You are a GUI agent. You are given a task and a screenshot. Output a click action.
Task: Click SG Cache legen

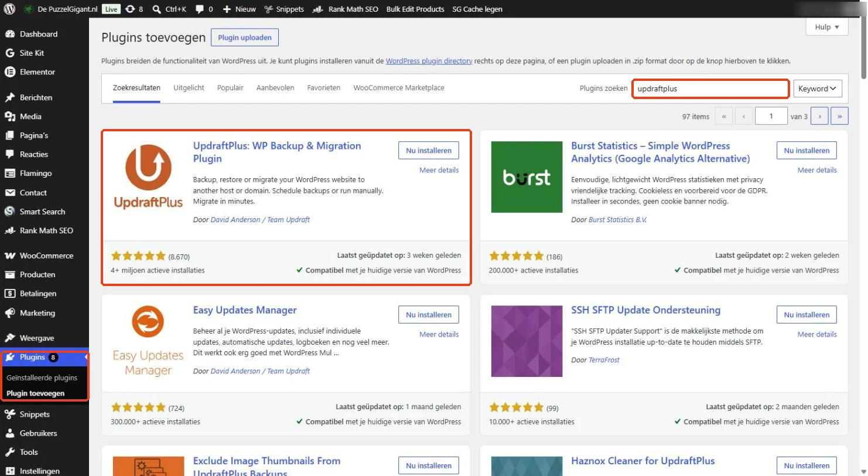click(477, 9)
